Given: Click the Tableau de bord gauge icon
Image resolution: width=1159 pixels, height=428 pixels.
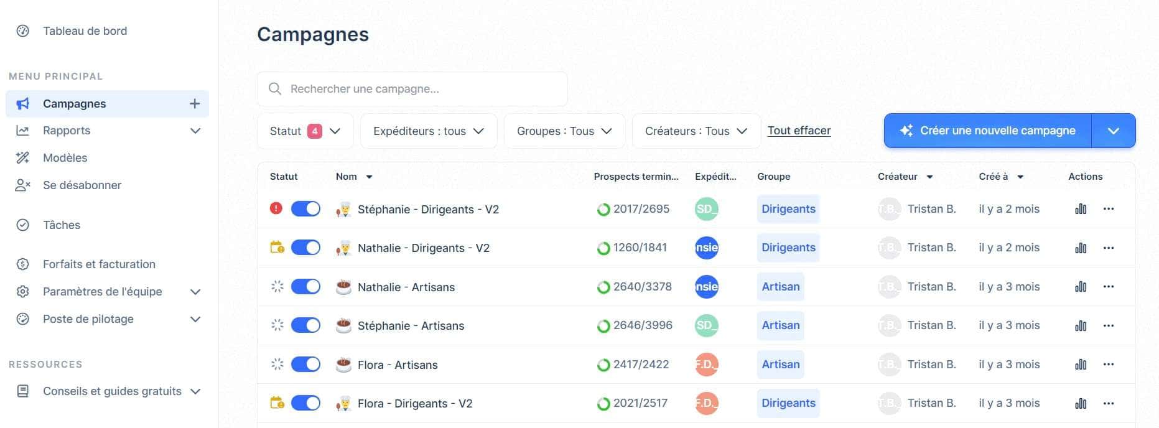Looking at the screenshot, I should [x=23, y=31].
